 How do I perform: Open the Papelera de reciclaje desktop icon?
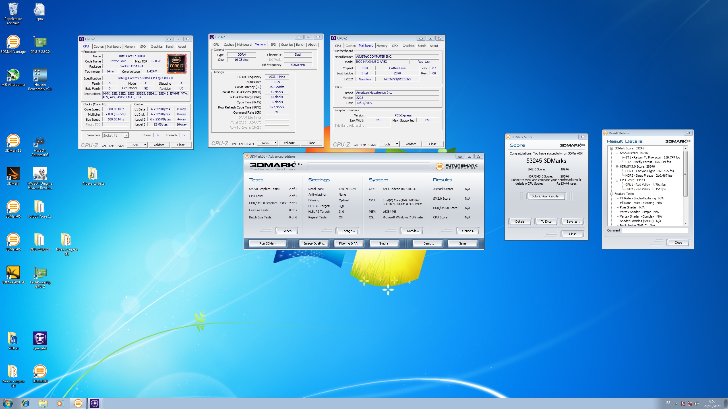point(13,13)
